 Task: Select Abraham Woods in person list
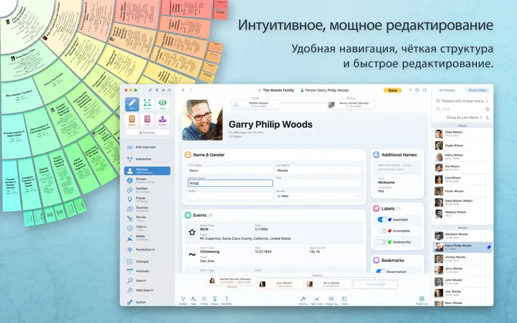point(463,236)
